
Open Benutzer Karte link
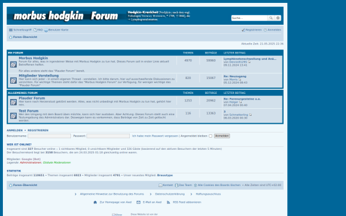[x=57, y=30]
